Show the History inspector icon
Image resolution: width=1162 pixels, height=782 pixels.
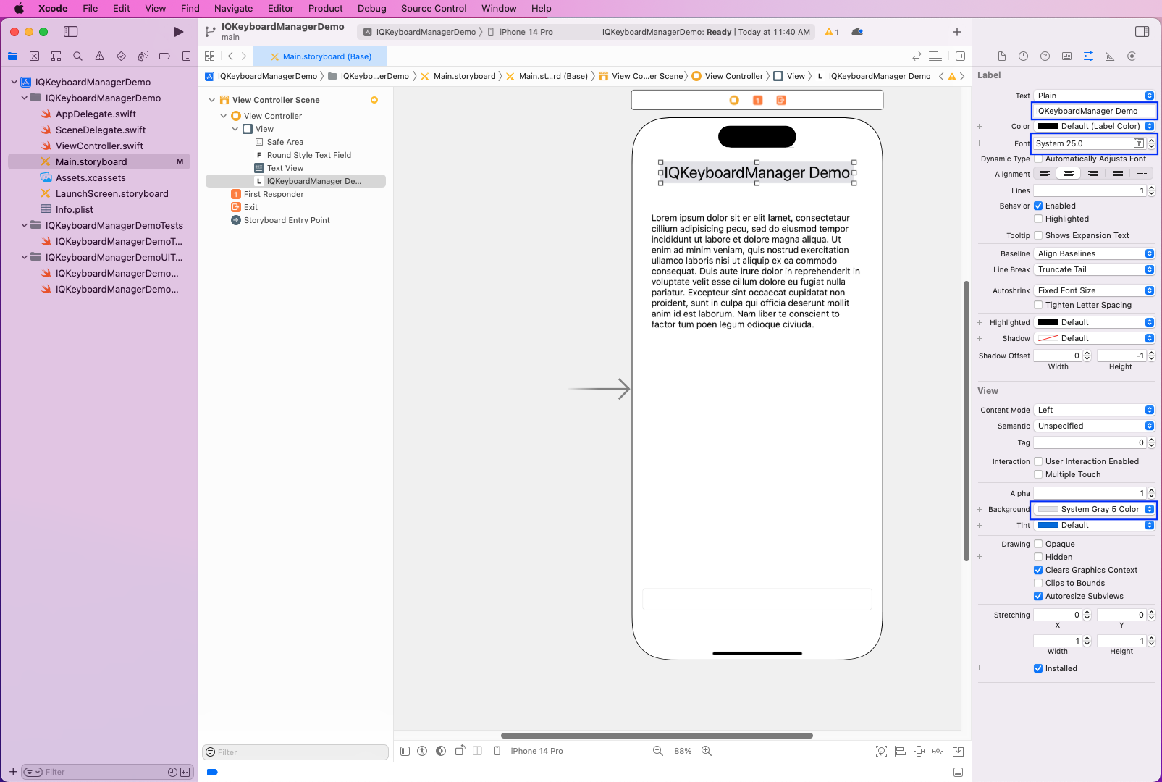tap(1023, 56)
